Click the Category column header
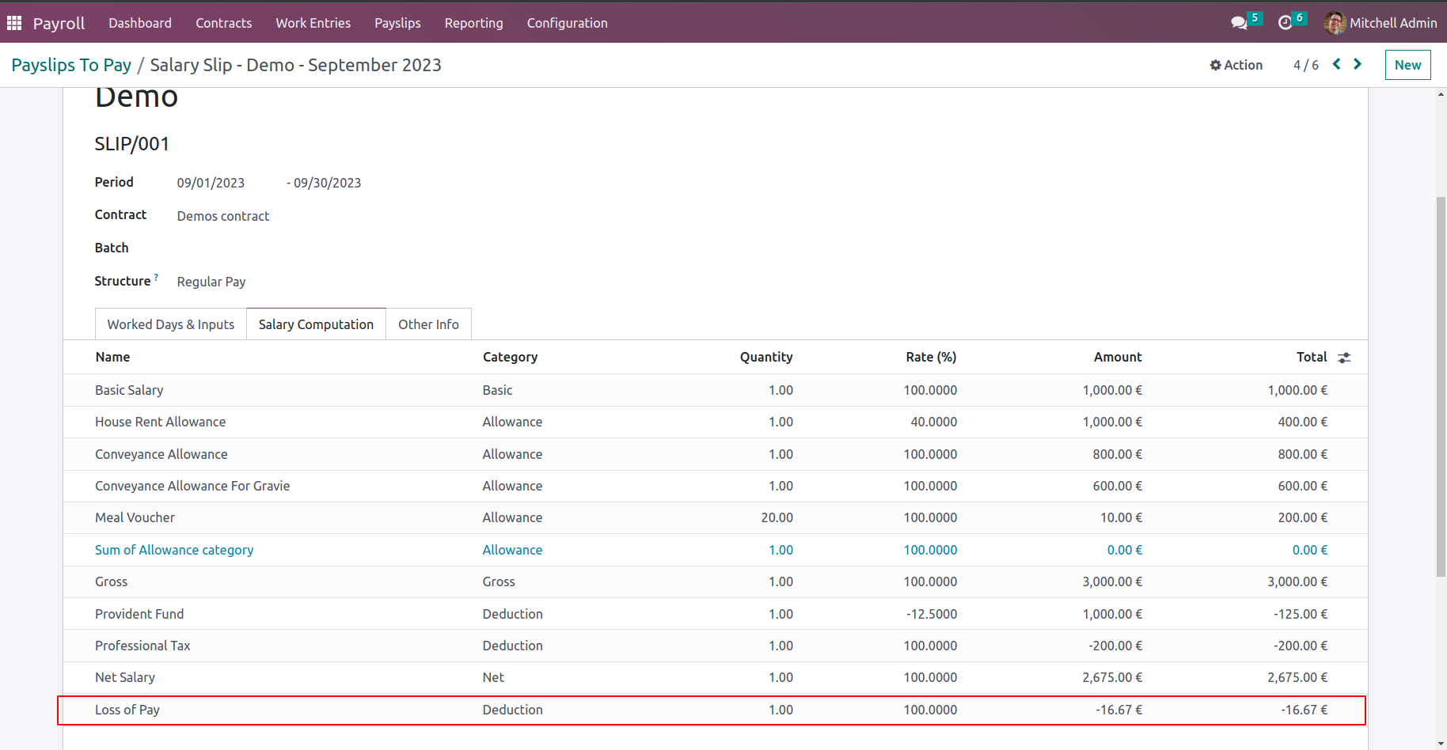The width and height of the screenshot is (1447, 750). (510, 357)
